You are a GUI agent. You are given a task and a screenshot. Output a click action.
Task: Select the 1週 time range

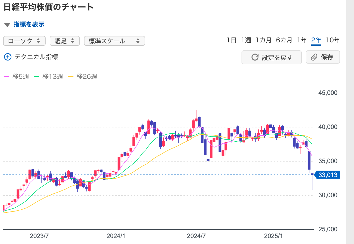tap(246, 40)
